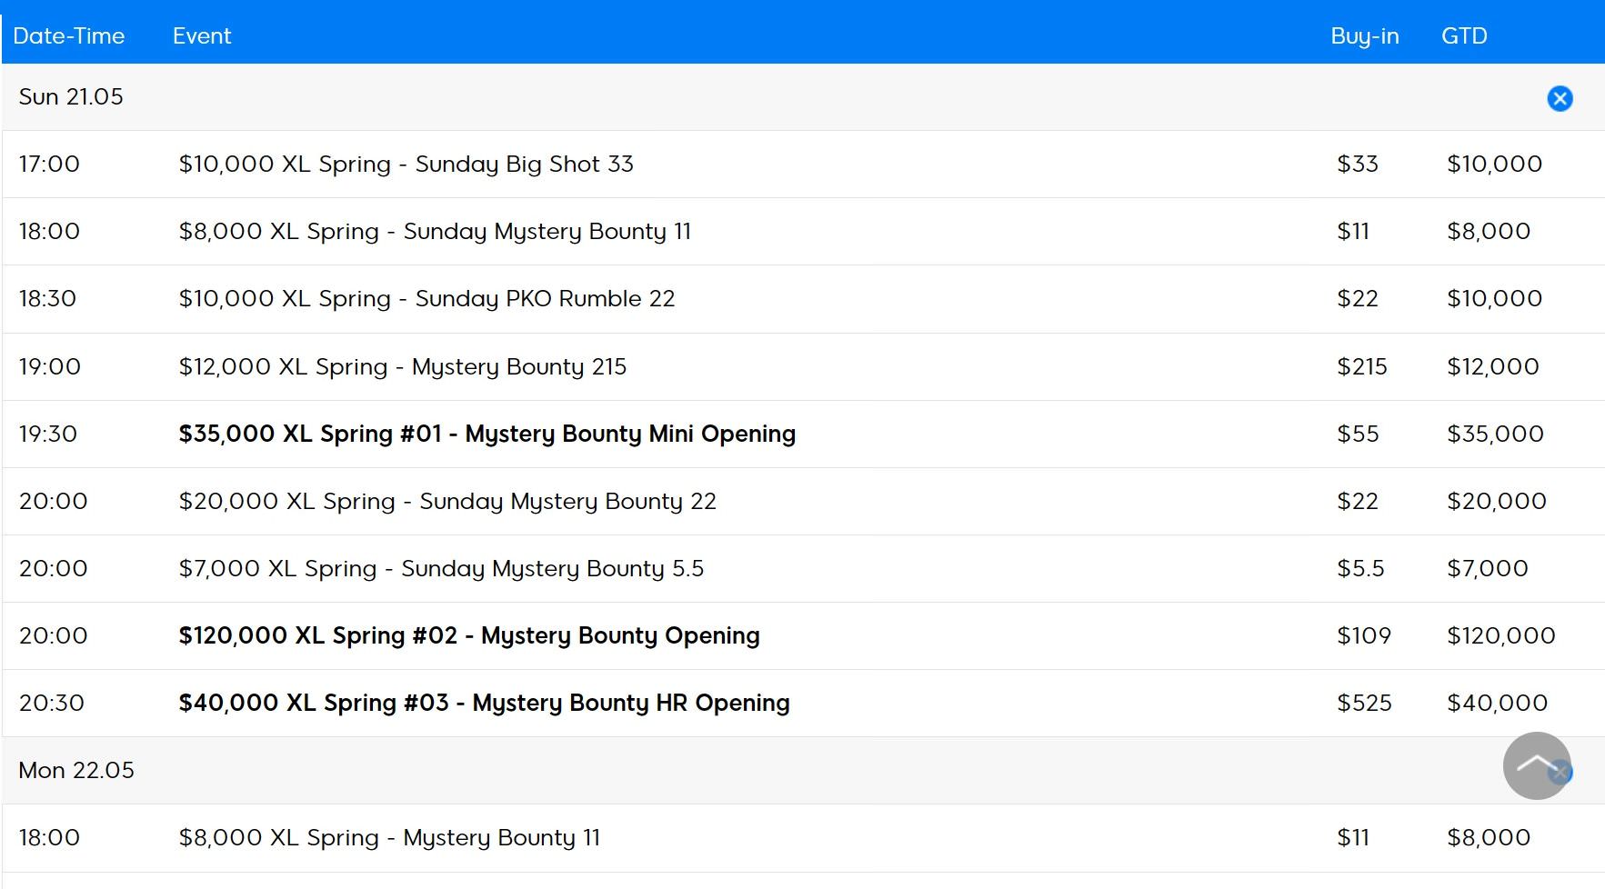Click the Buy-in column header
Screen dimensions: 1605x889
(x=1364, y=36)
